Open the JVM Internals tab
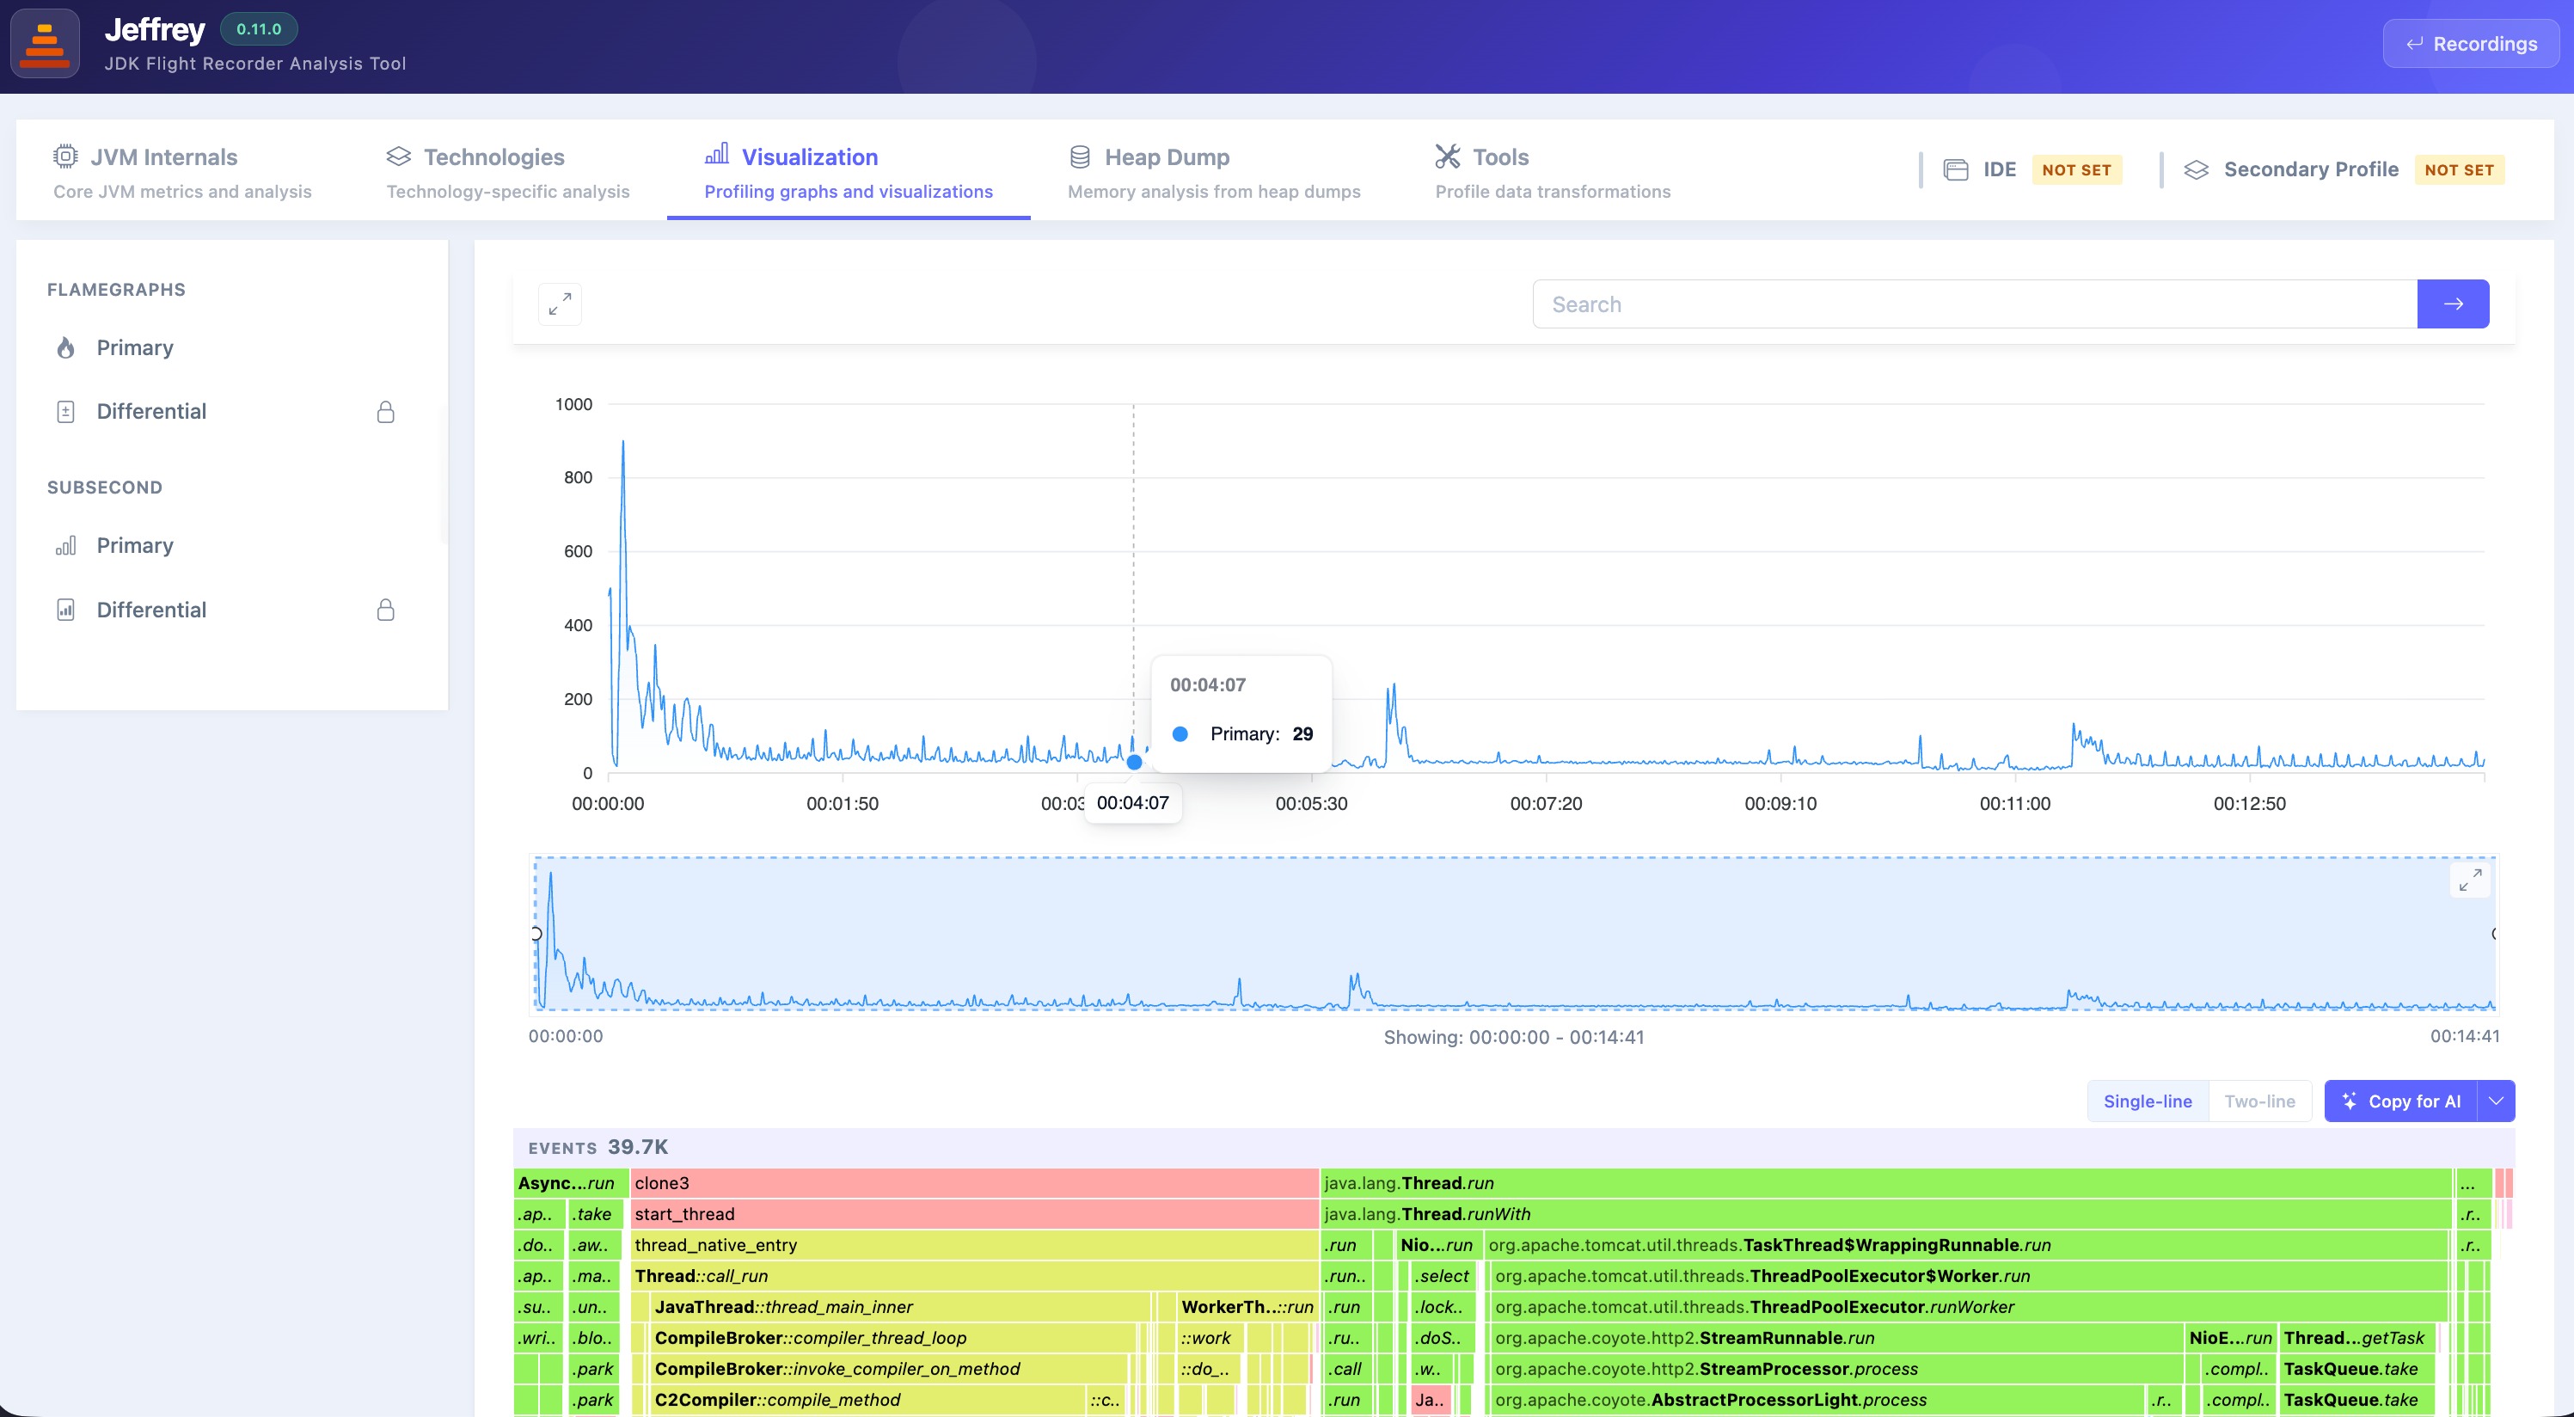Image resolution: width=2574 pixels, height=1417 pixels. click(x=182, y=172)
